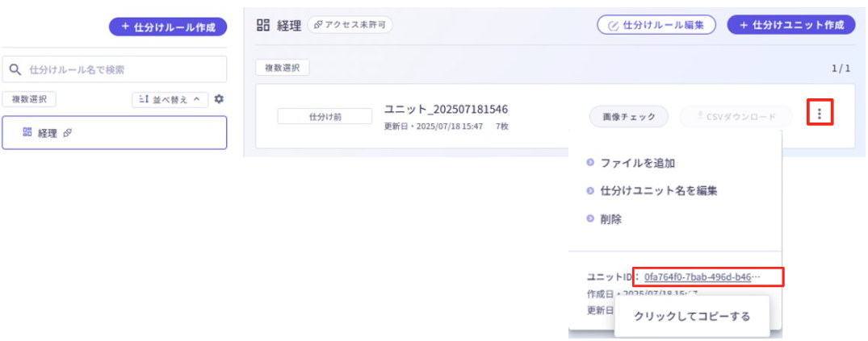Click the gear settings icon in sidebar
Screen dimensions: 868x341
pos(219,99)
